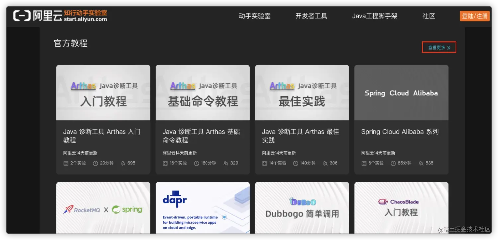
Task: Open the Arthas 入门教程 thumbnail
Action: [103, 92]
